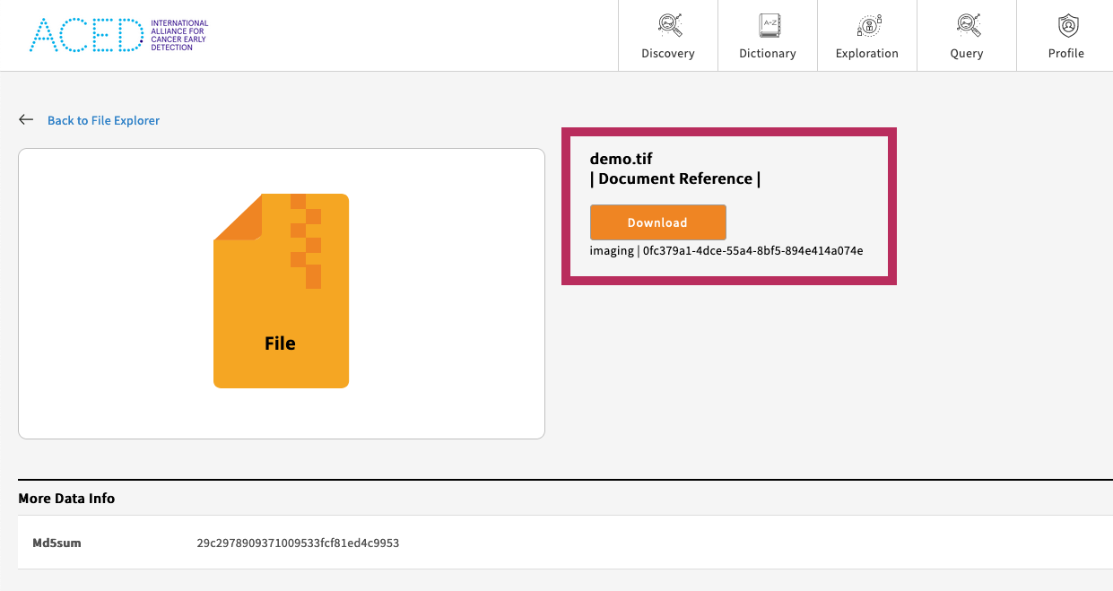Screen dimensions: 1113x591
Task: Click the imaging GUID text
Action: (x=726, y=251)
